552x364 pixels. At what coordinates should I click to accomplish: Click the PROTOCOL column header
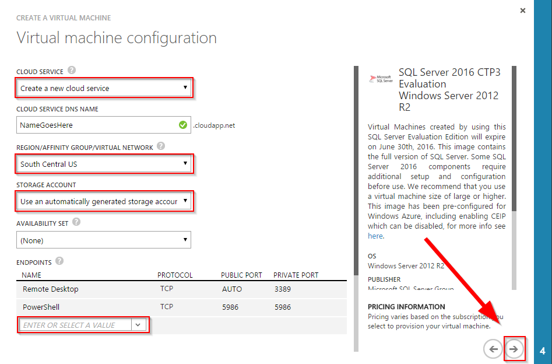175,275
